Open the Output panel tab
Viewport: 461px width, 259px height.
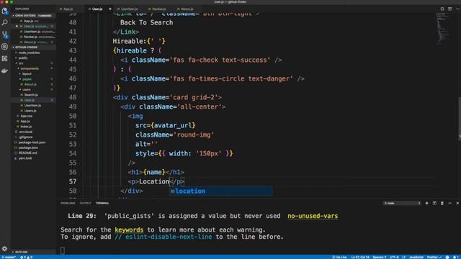click(x=85, y=203)
